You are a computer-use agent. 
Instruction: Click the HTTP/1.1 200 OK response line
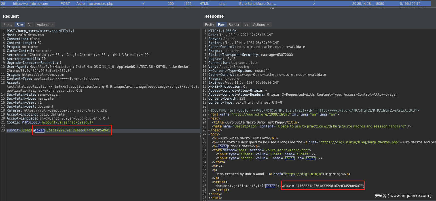point(222,31)
